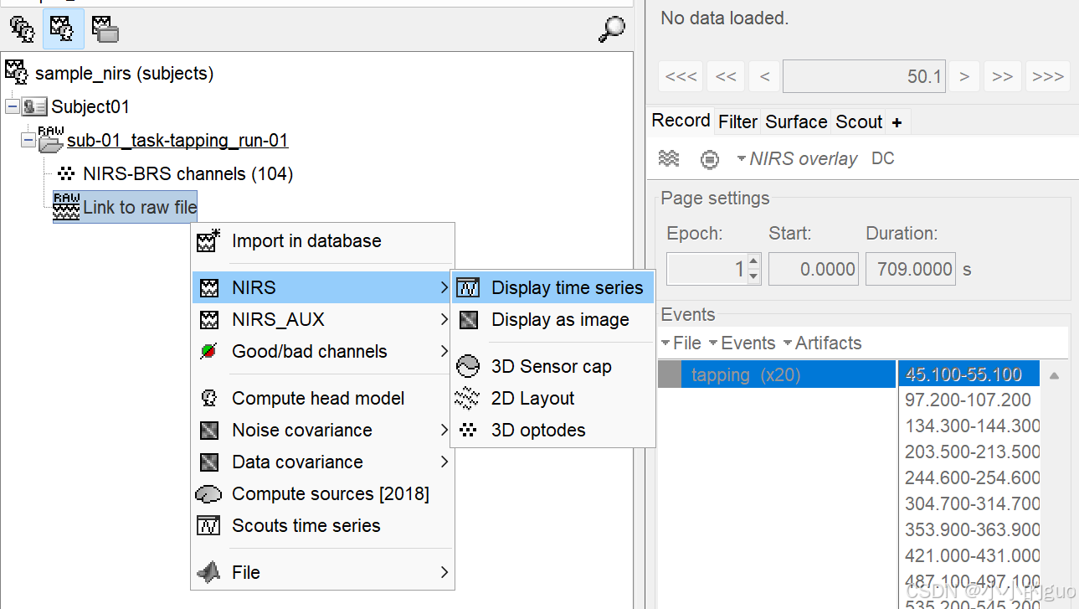Select functional data sorted by subjects view
This screenshot has width=1079, height=609.
[63, 29]
